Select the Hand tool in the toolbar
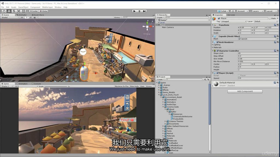 tap(4, 11)
